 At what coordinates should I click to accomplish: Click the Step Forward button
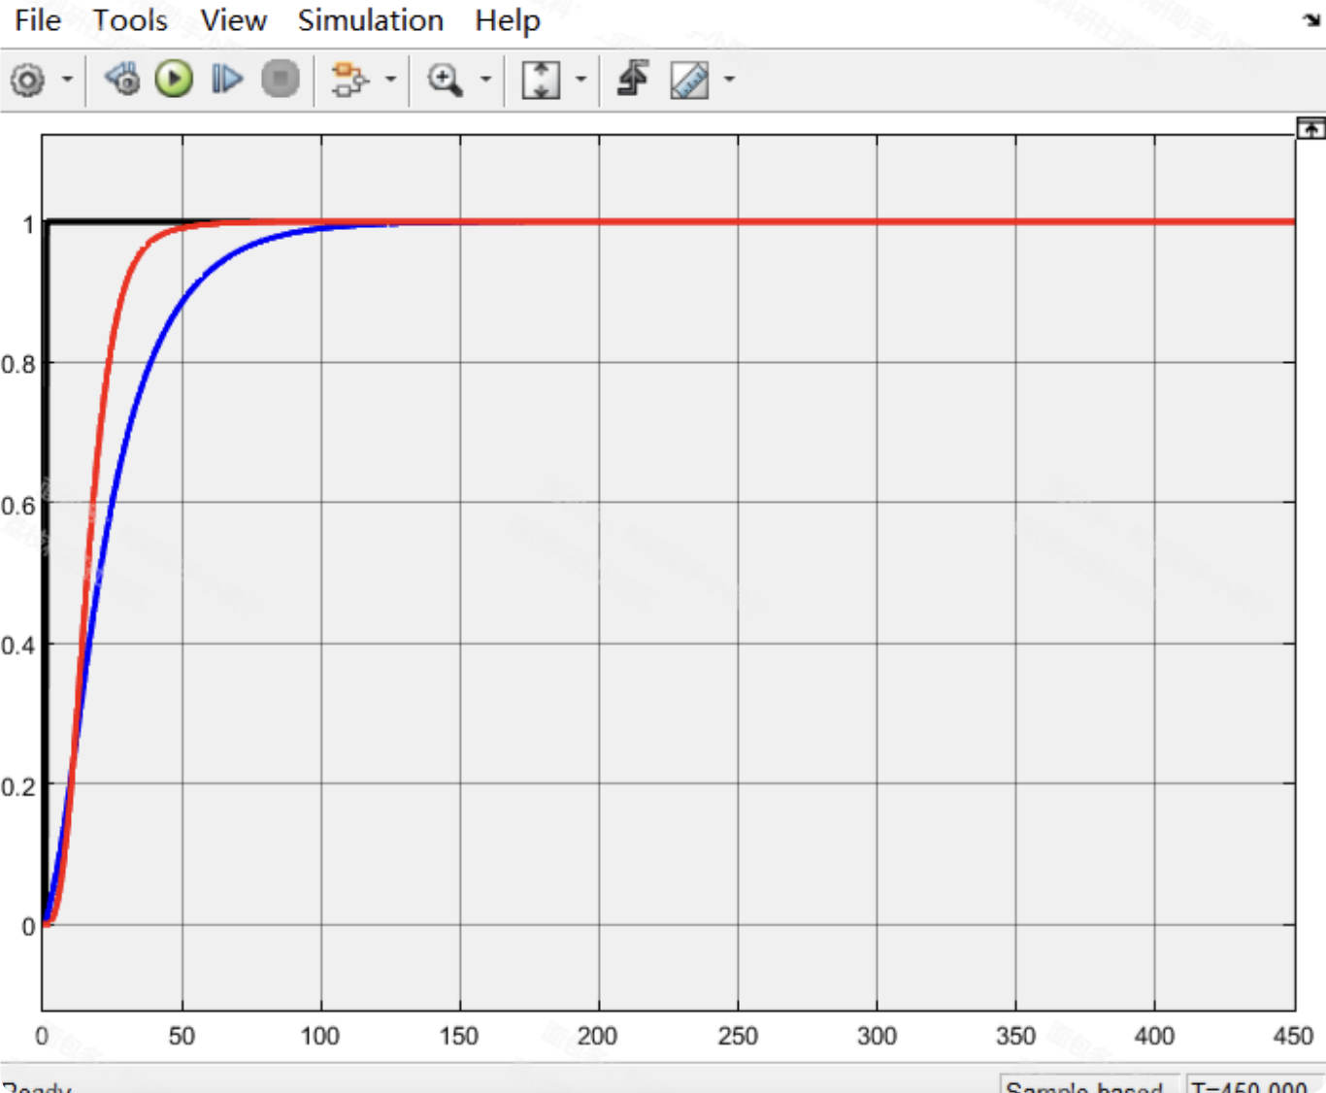pyautogui.click(x=227, y=79)
